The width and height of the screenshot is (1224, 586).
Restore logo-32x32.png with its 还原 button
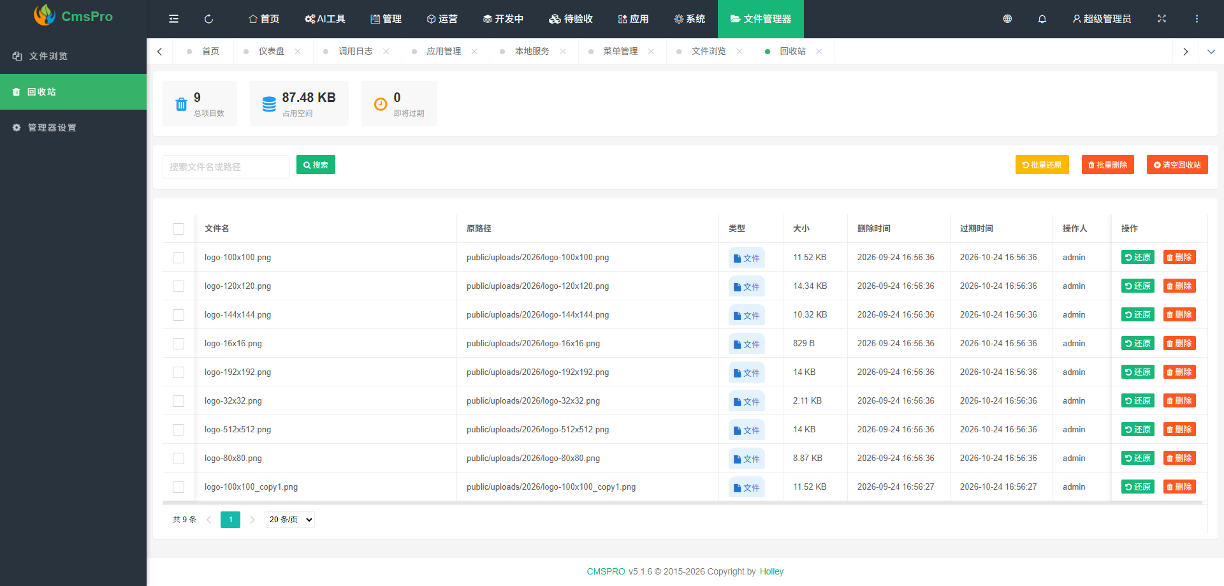coord(1138,401)
